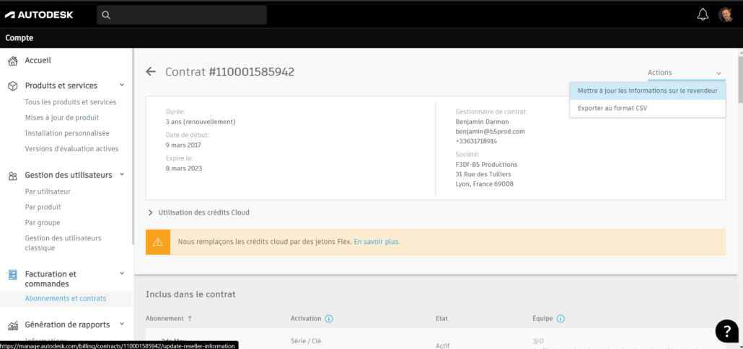
Task: Click the Actif status cell
Action: point(442,345)
